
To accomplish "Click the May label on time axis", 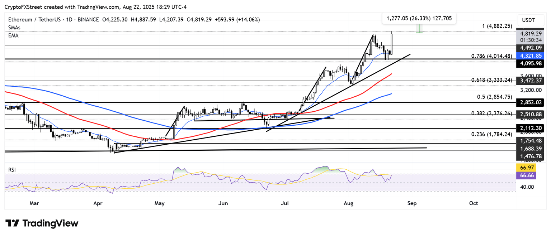I will (159, 203).
